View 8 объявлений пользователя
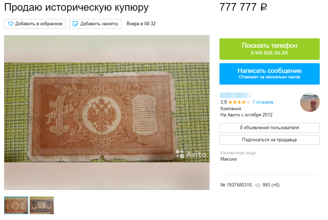This screenshot has width=328, height=220. point(269,128)
